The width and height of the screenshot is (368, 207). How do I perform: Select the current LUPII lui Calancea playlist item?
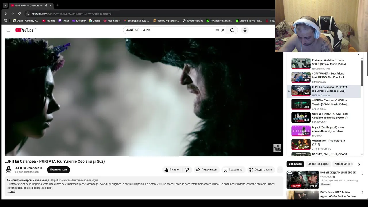[x=323, y=91]
